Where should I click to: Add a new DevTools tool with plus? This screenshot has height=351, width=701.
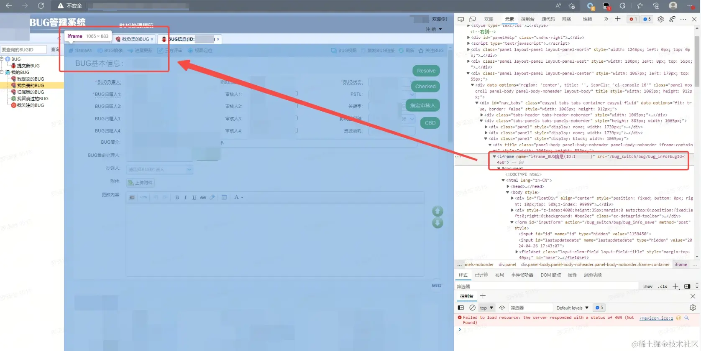[617, 19]
